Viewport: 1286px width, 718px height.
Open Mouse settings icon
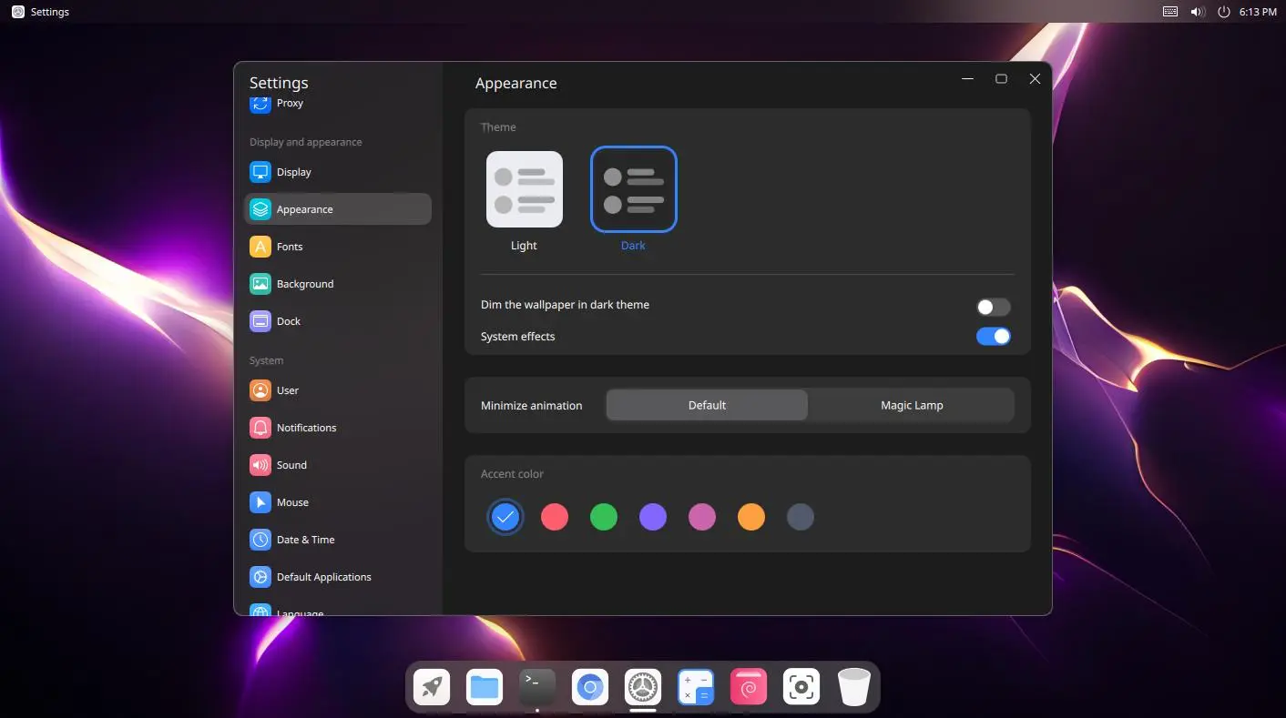[260, 502]
